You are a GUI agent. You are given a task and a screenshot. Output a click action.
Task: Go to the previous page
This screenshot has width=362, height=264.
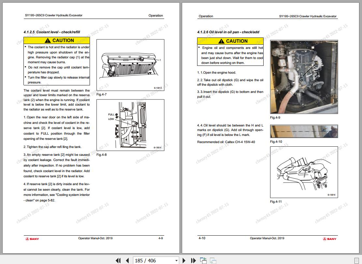coord(127,260)
